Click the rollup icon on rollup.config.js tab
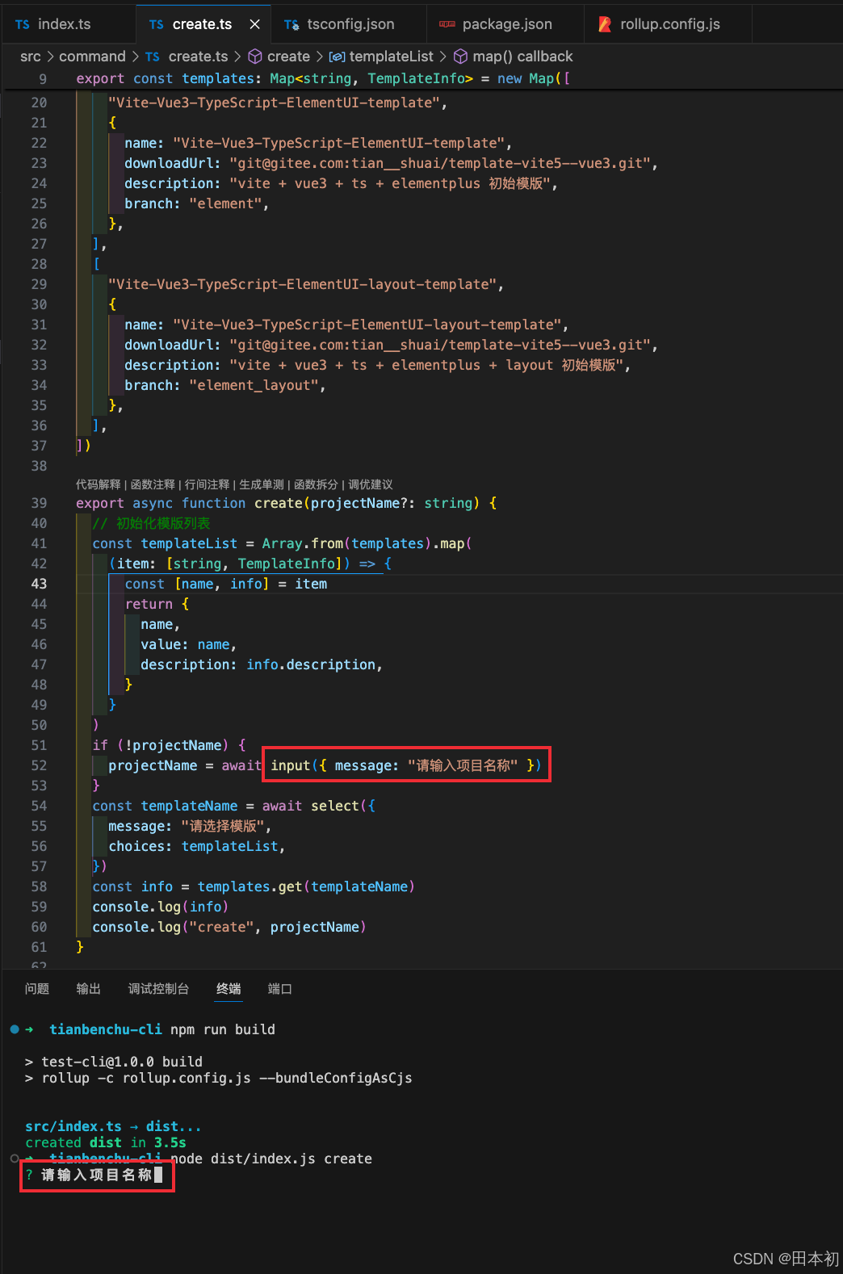Screen dimensions: 843x1274 (x=604, y=24)
